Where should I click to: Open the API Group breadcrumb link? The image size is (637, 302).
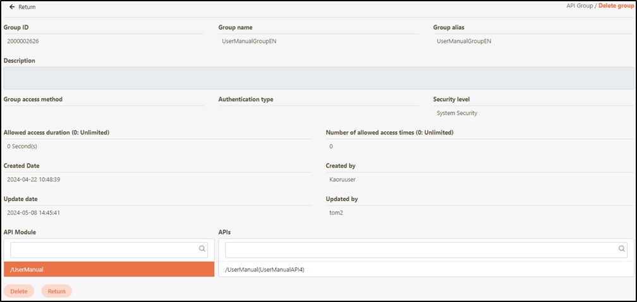579,6
